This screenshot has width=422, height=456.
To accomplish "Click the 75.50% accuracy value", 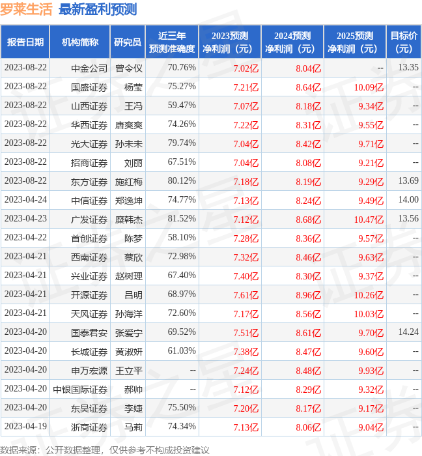I will 182,408.
